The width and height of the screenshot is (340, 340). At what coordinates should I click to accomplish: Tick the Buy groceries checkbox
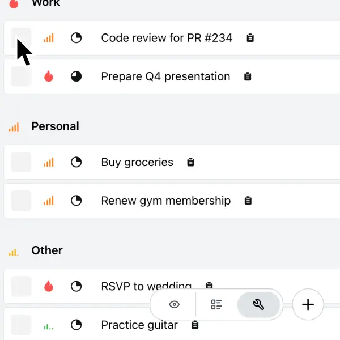tap(21, 162)
